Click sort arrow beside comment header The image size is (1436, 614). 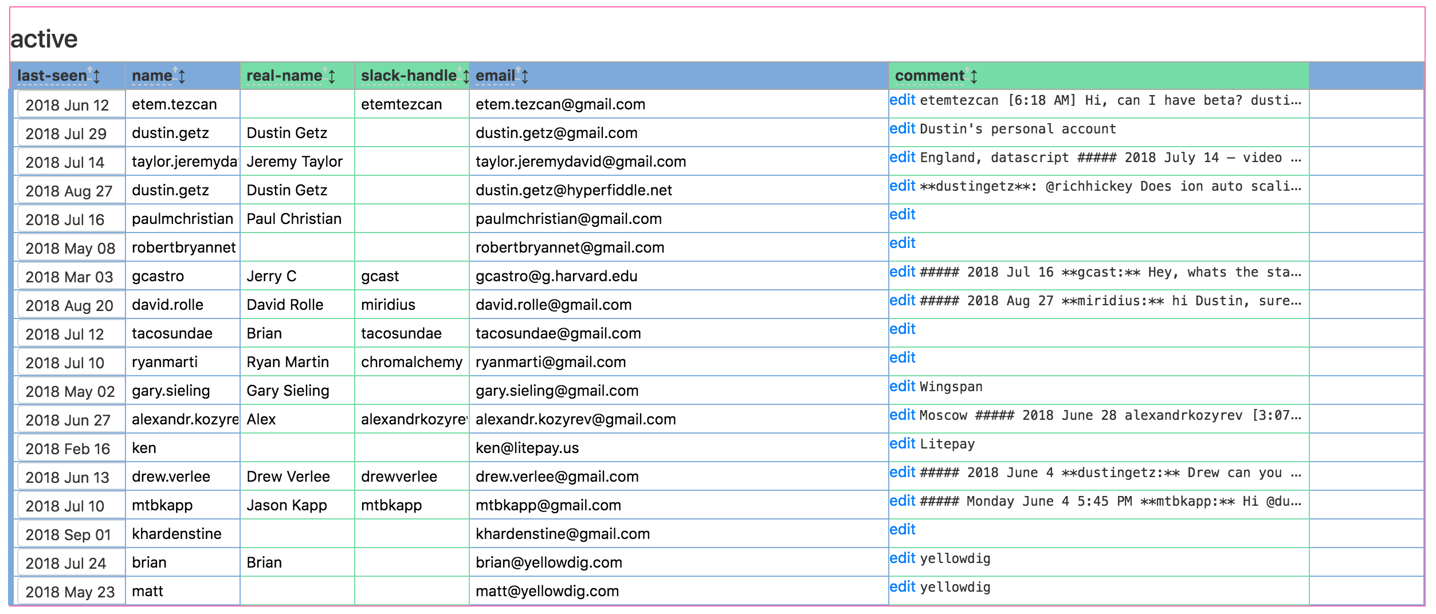(974, 76)
